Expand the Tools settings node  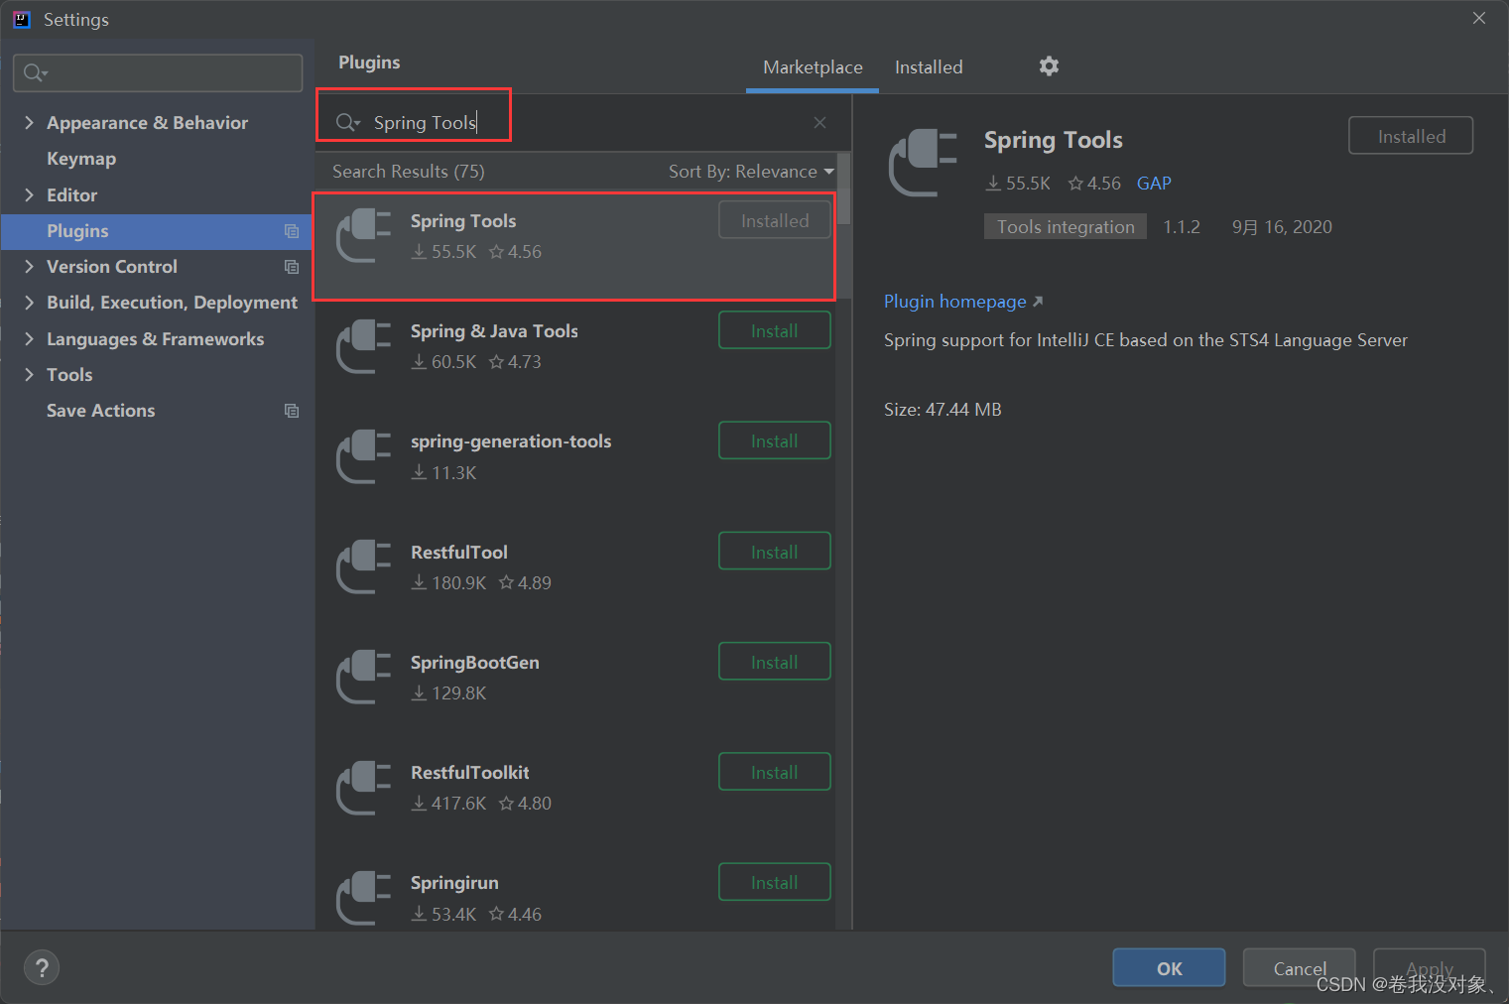(29, 375)
